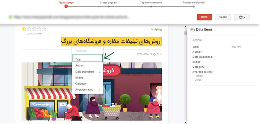The width and height of the screenshot is (260, 124).
Task: Click the Date published: data item
Action: (x=202, y=57)
